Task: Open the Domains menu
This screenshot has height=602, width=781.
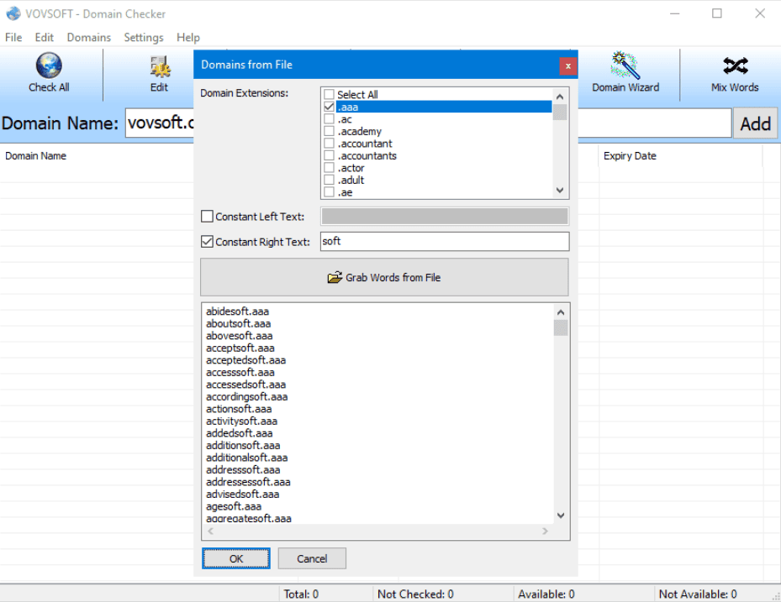Action: (89, 37)
